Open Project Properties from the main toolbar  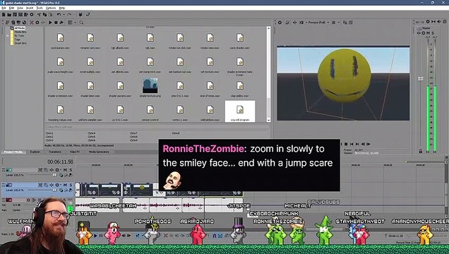click(32, 15)
